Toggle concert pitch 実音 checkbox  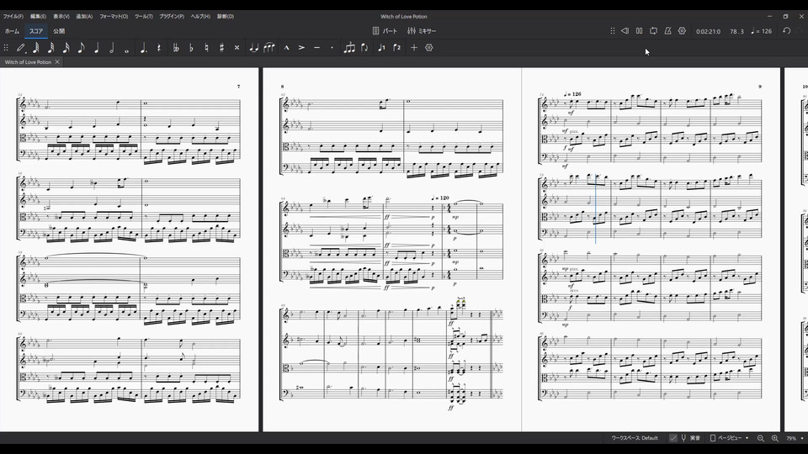pos(673,438)
